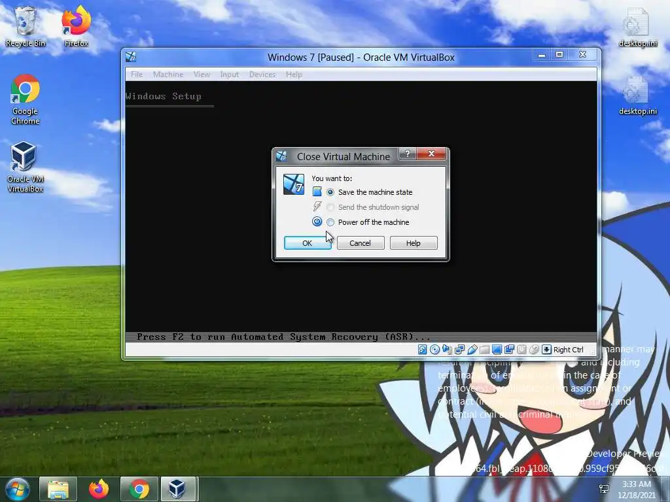Screen dimensions: 670x502
Task: Click the CPU features status icon
Action: (x=521, y=350)
